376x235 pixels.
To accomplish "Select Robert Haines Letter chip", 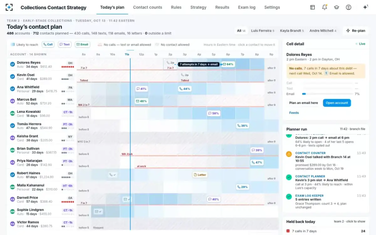I will pyautogui.click(x=200, y=175).
